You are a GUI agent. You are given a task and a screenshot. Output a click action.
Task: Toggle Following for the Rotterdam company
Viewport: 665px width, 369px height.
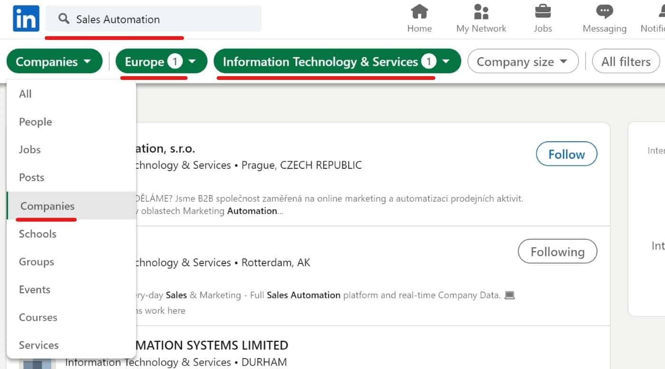[x=557, y=252]
